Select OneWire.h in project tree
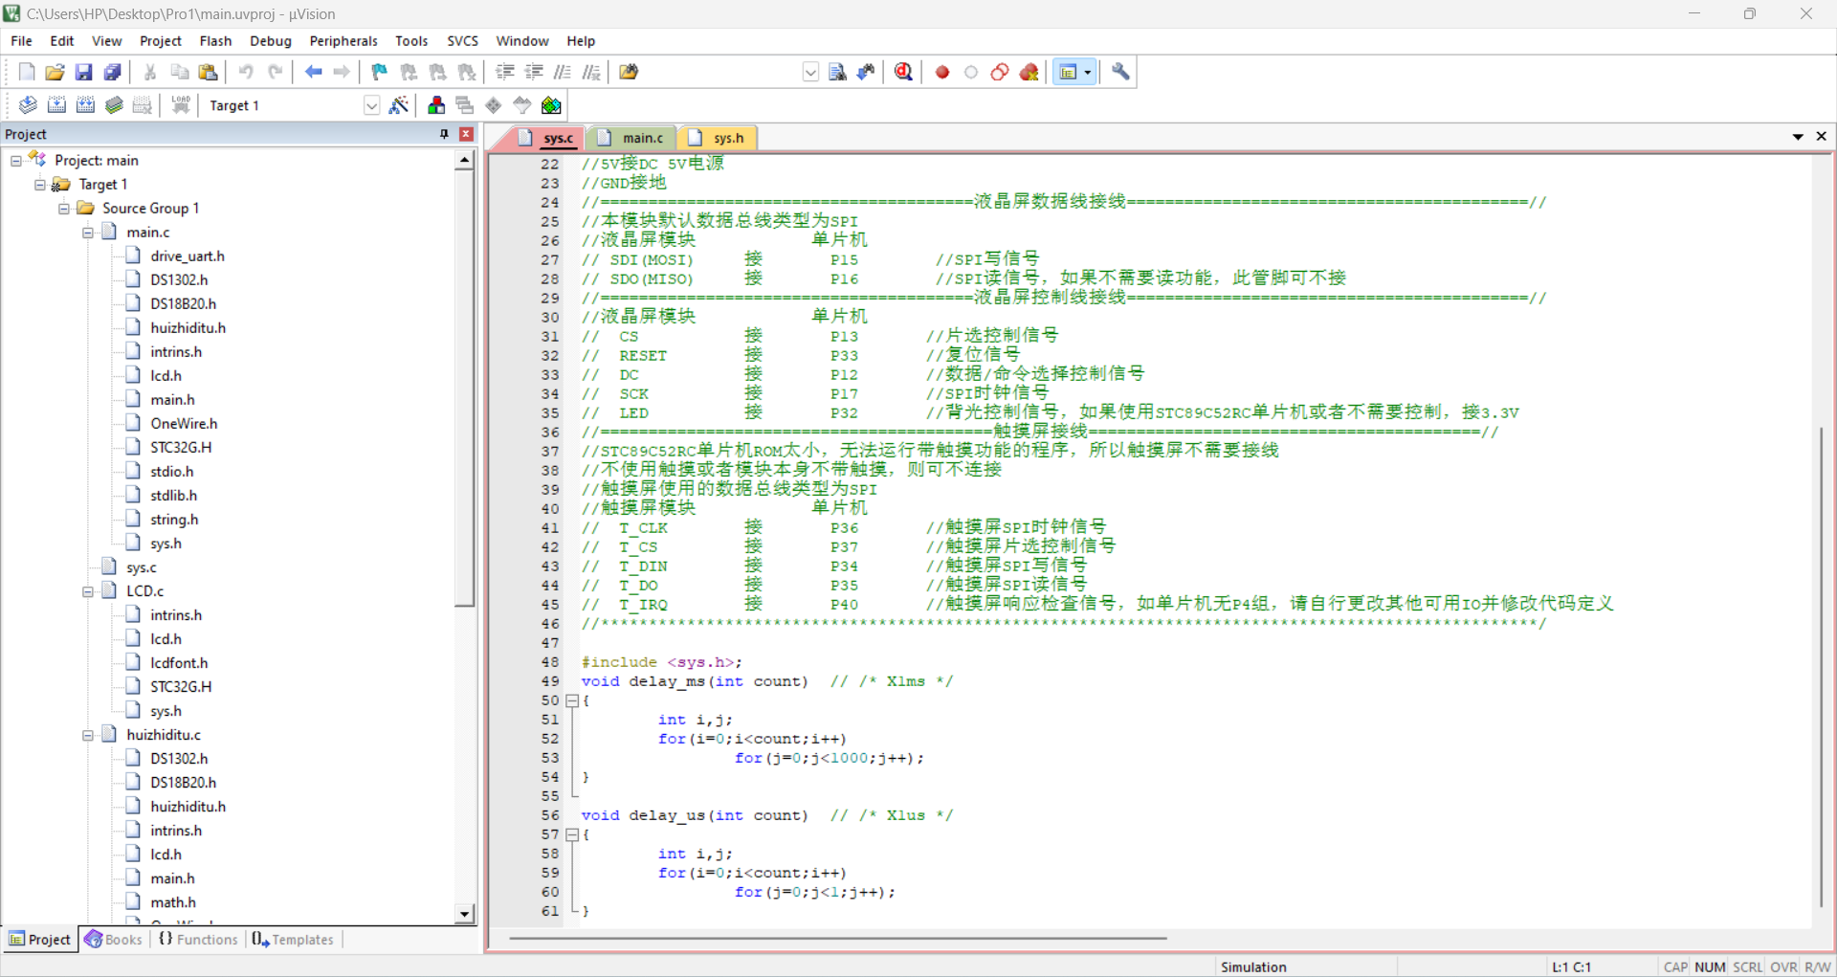This screenshot has width=1837, height=977. click(x=184, y=424)
